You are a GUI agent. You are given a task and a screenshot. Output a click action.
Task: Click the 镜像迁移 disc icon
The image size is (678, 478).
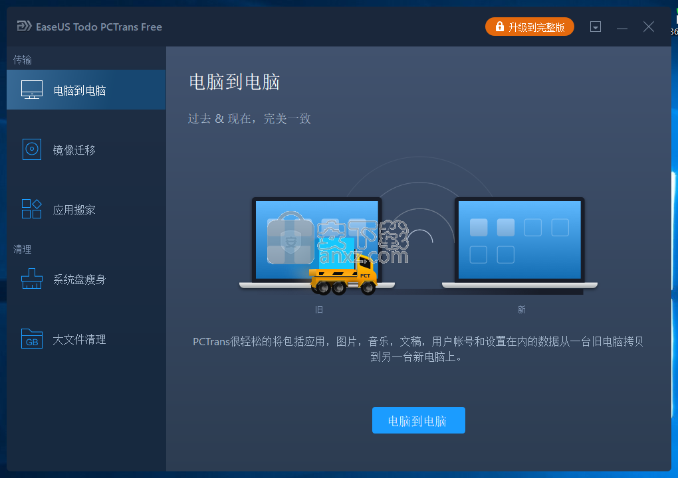[x=31, y=149]
